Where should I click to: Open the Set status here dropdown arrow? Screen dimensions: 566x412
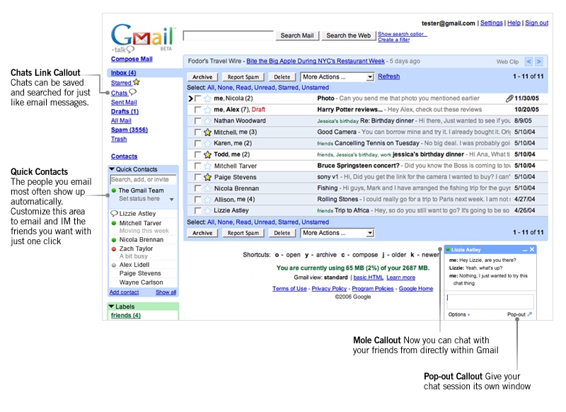coord(171,200)
